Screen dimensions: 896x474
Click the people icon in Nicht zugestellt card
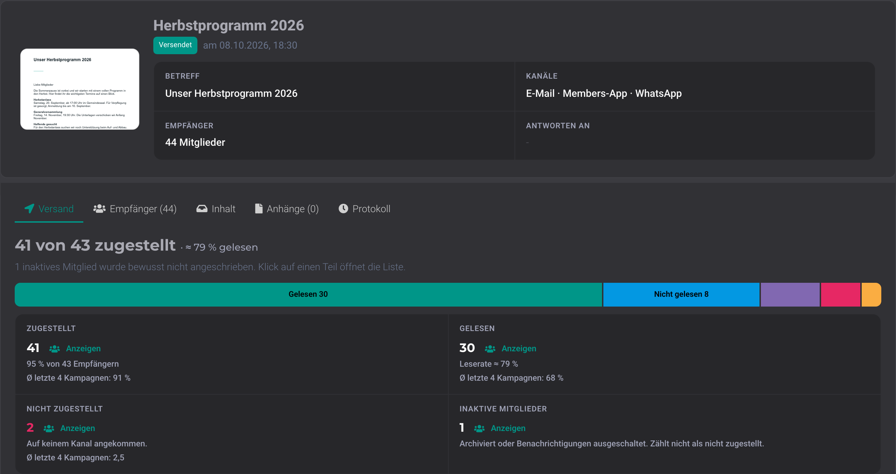pyautogui.click(x=49, y=429)
